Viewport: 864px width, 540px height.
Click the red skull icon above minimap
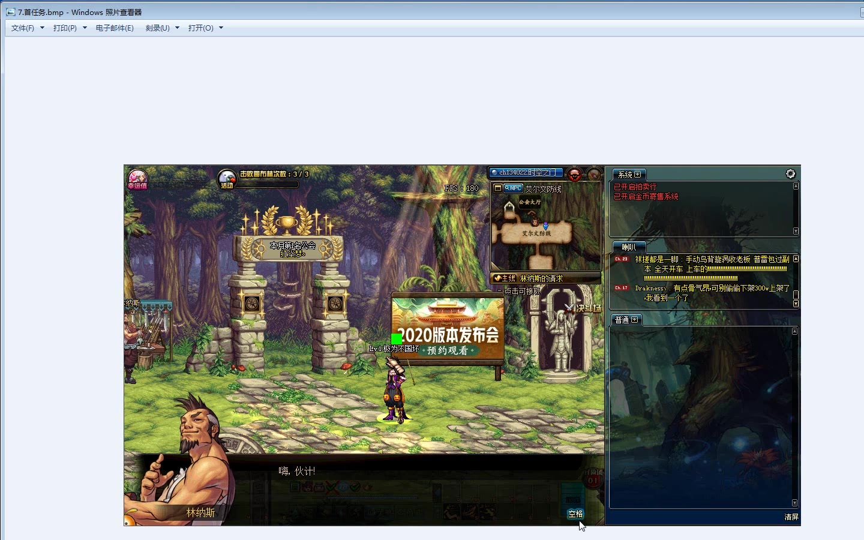tap(574, 175)
